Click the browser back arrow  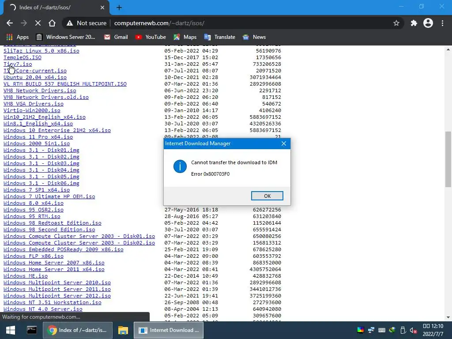[10, 23]
